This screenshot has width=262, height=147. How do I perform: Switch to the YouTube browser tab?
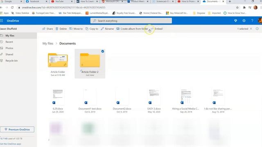click(x=62, y=1)
